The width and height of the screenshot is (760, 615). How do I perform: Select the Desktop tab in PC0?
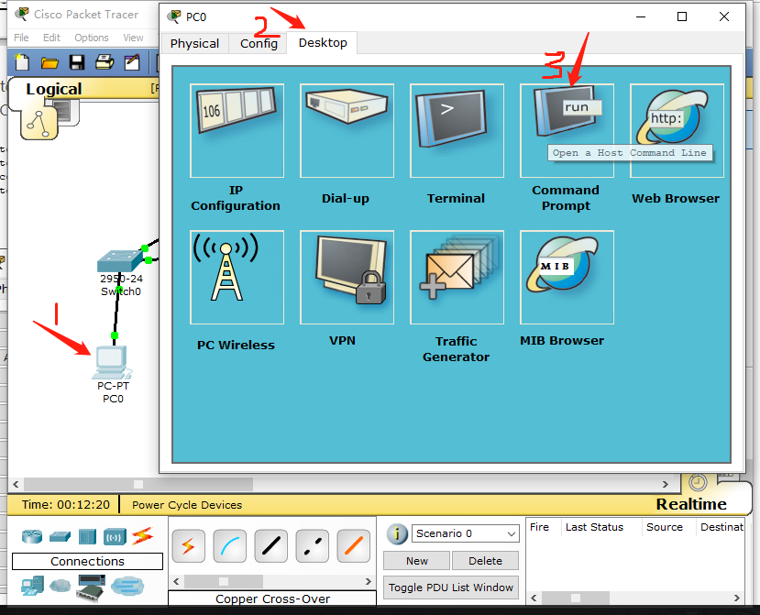pos(323,43)
